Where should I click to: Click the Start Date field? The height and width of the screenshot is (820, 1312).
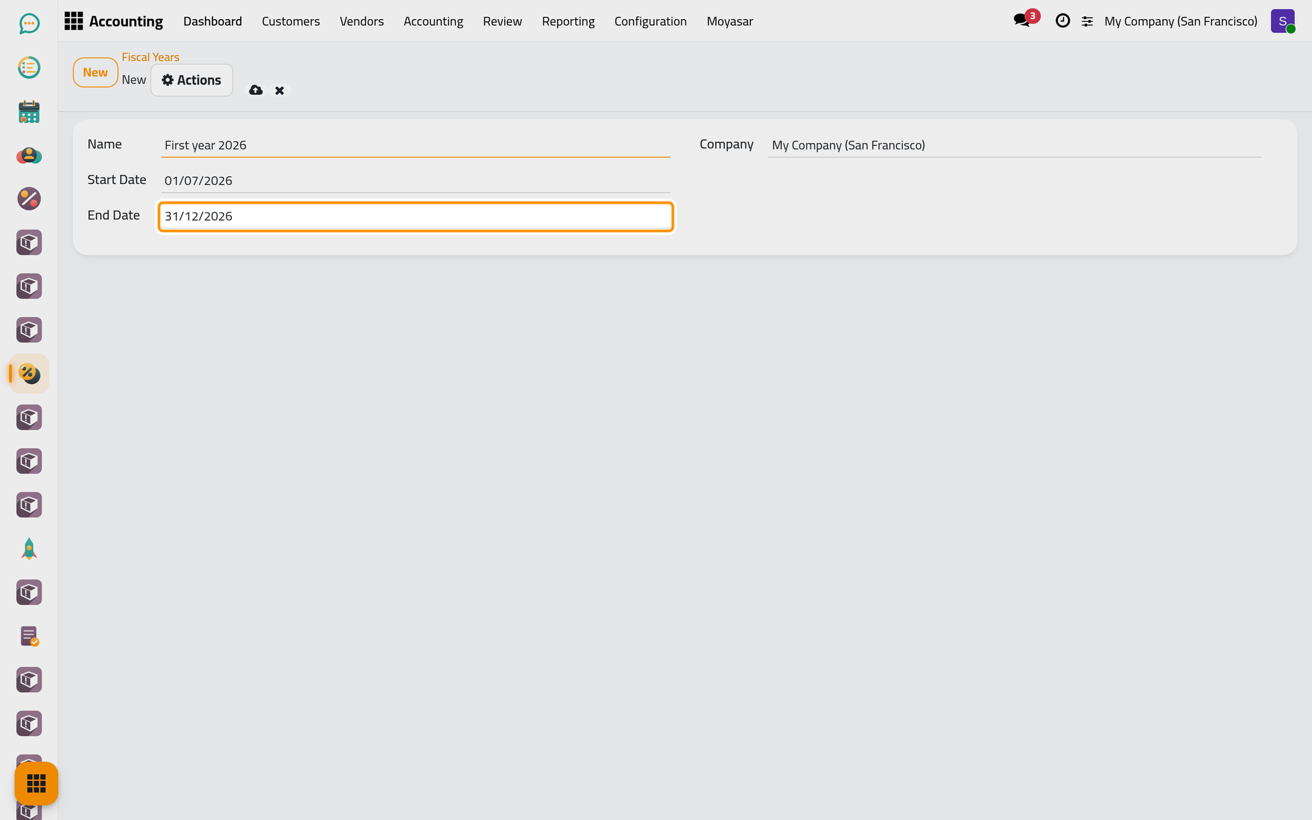(415, 180)
